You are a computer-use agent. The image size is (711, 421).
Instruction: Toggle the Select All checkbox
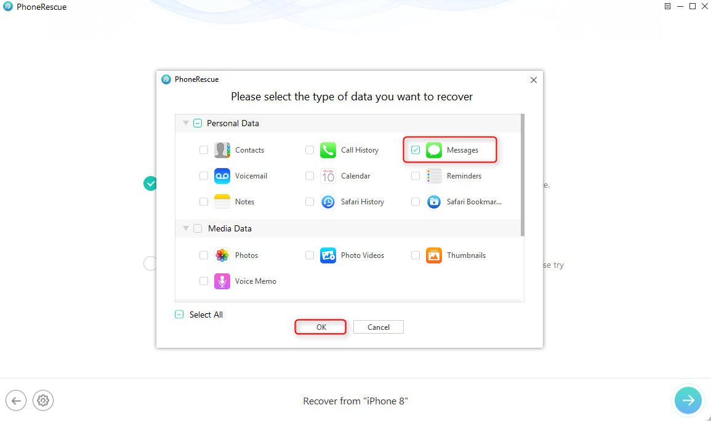tap(179, 315)
